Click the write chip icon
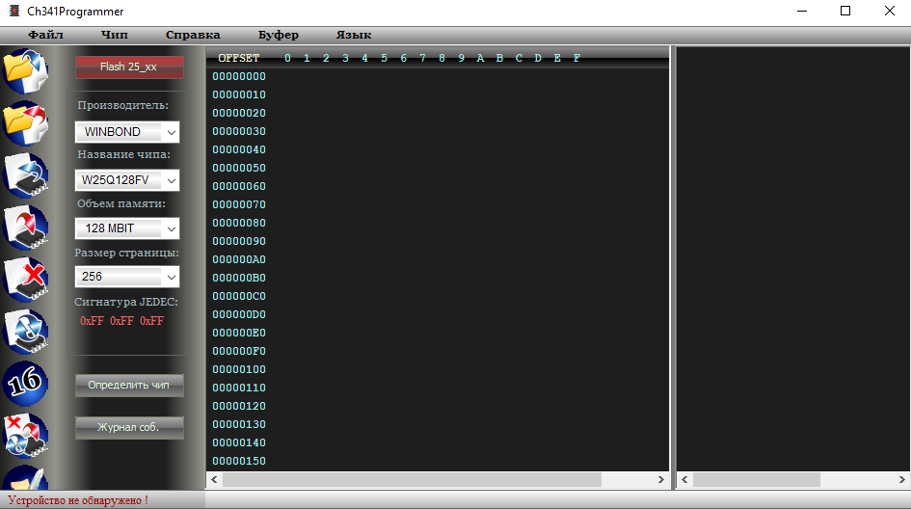 pos(25,228)
